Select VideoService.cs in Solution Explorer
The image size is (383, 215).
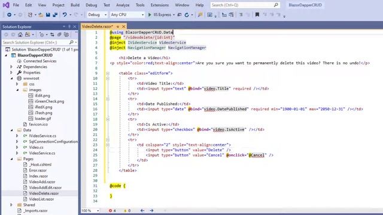42,153
